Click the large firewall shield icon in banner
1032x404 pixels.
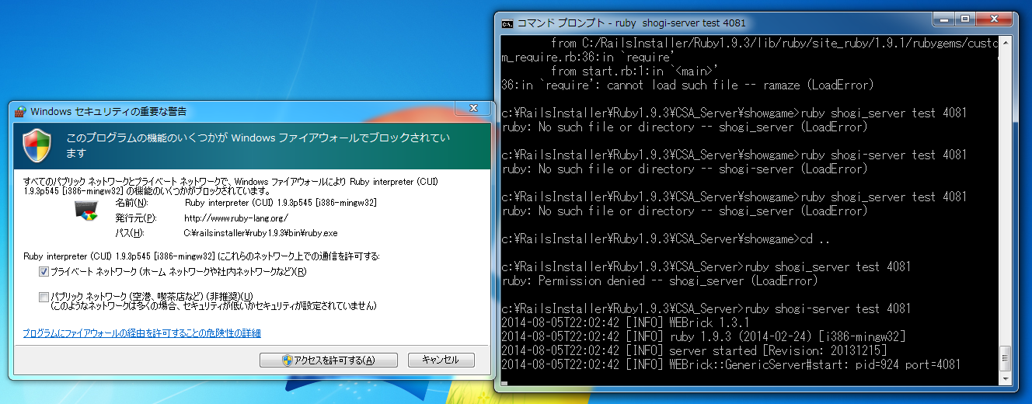[39, 145]
